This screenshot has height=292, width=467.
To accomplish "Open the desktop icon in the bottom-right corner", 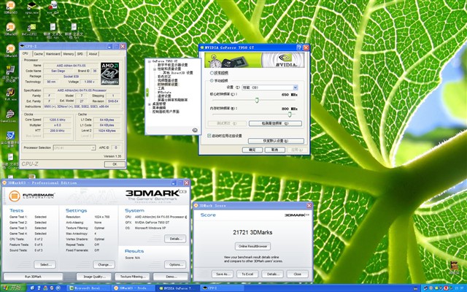I will 454,267.
